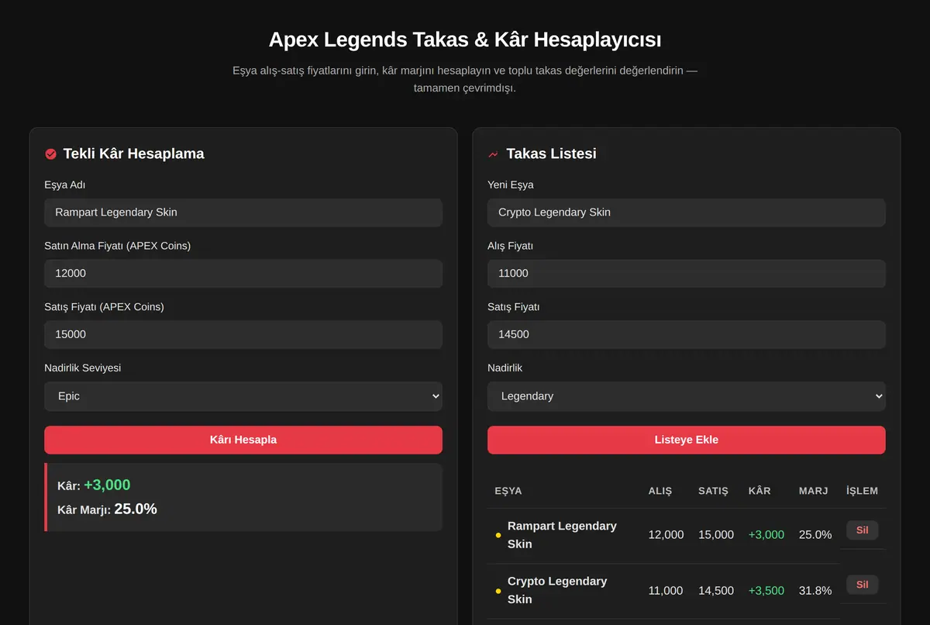Click the 31.8% margin cell
This screenshot has width=930, height=625.
point(815,591)
